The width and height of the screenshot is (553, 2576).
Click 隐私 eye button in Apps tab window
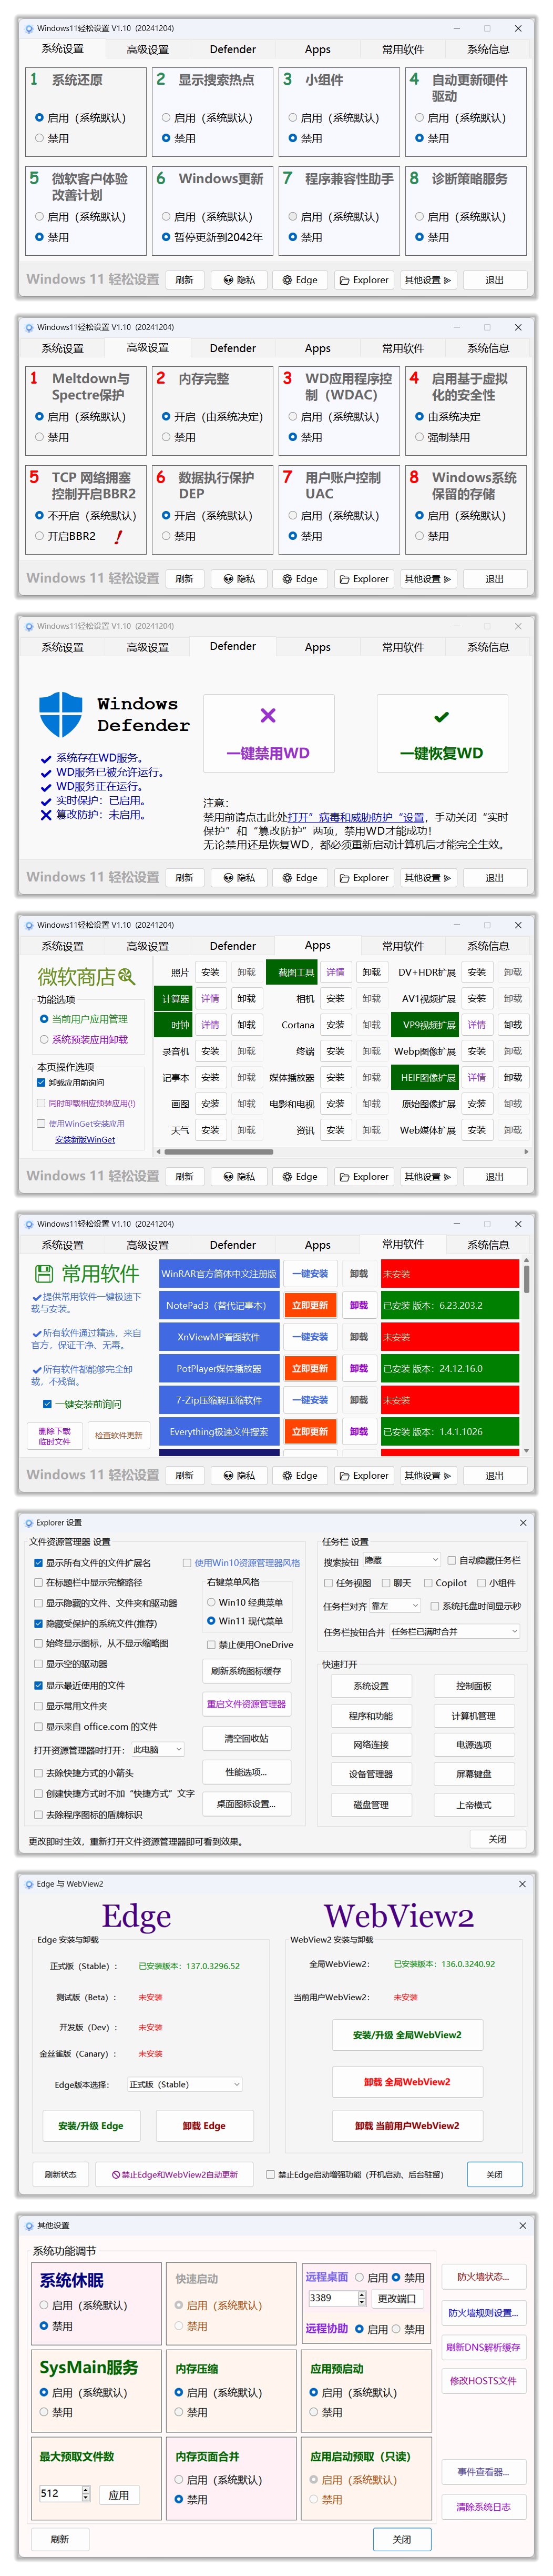pyautogui.click(x=239, y=1177)
